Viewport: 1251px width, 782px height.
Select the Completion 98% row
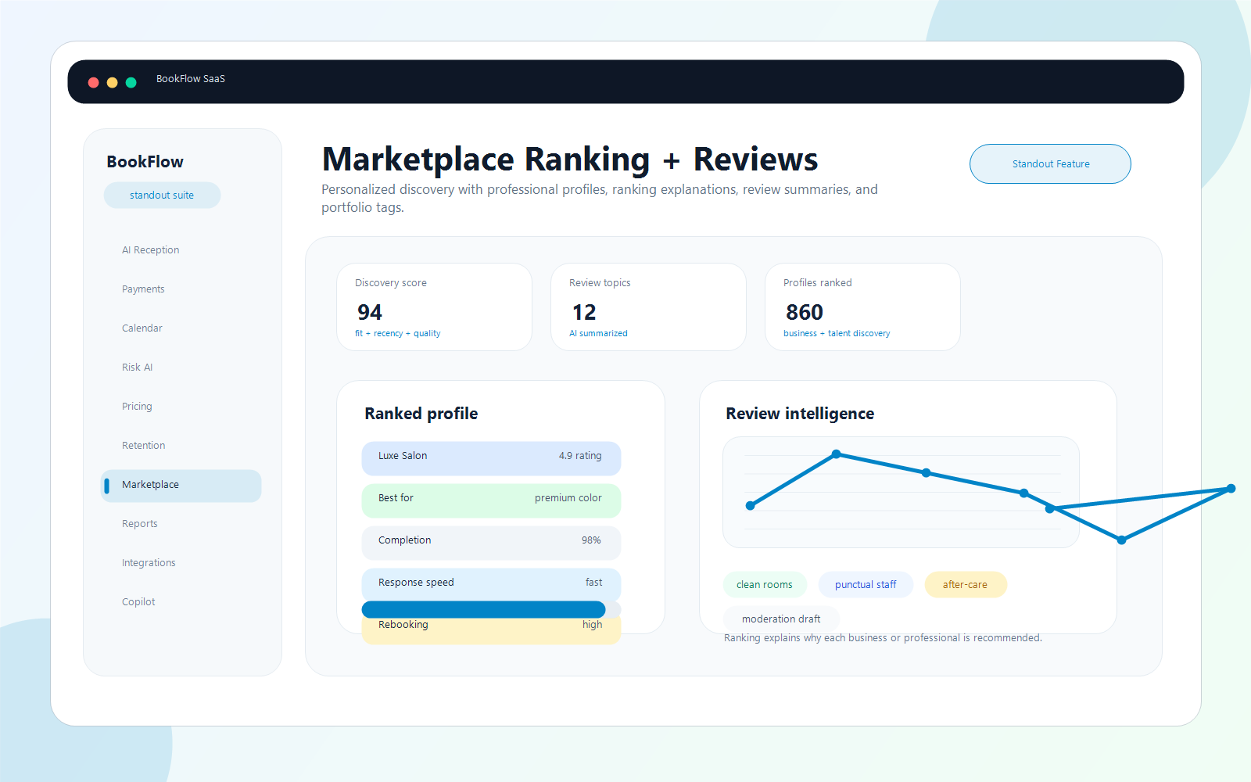tap(491, 543)
